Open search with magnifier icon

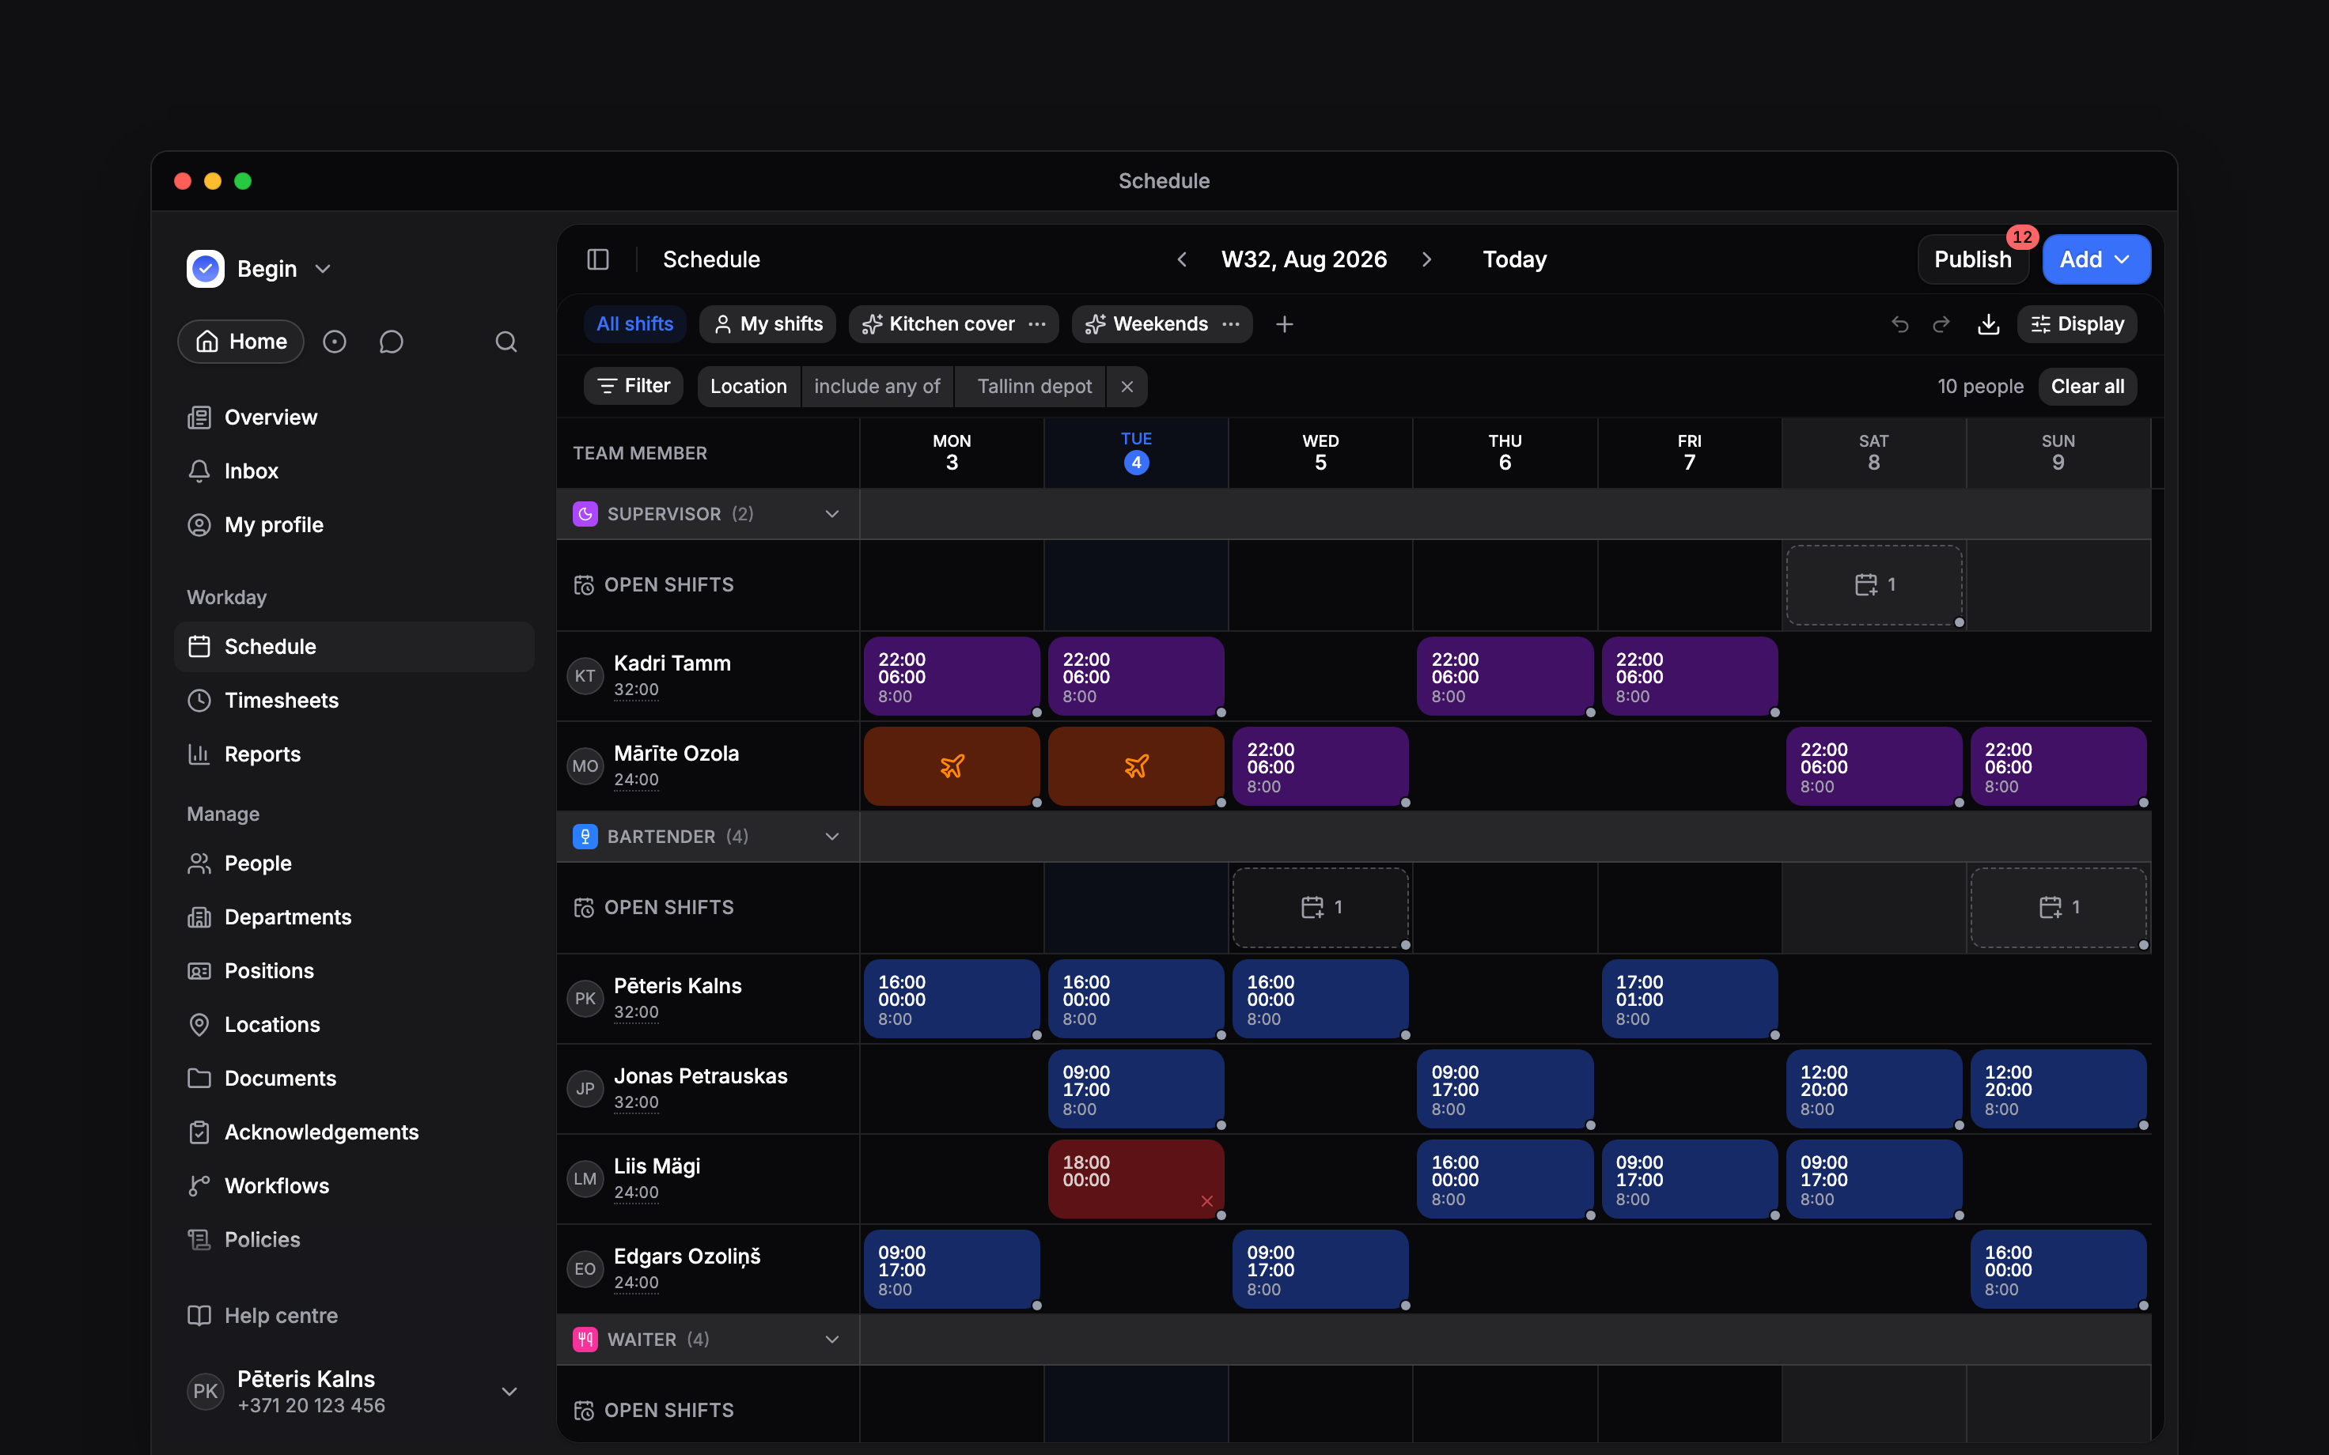(x=506, y=342)
